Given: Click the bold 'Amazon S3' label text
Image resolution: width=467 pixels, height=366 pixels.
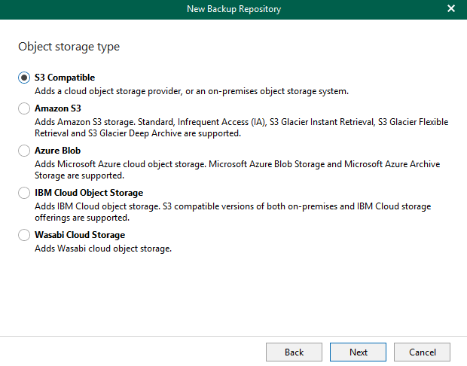Looking at the screenshot, I should [x=57, y=108].
